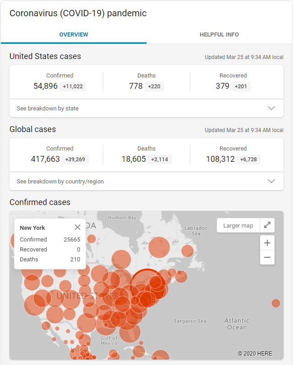This screenshot has width=293, height=365.
Task: Click the +11,022 US confirmed change badge
Action: click(x=73, y=86)
